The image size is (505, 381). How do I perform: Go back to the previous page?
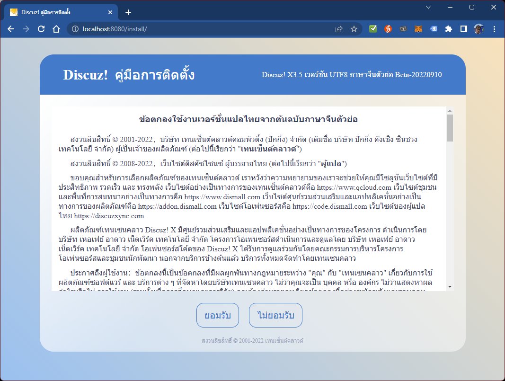coord(11,29)
